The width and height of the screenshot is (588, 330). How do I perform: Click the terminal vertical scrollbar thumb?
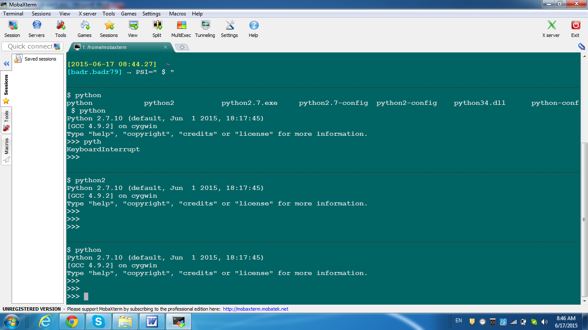(584, 220)
